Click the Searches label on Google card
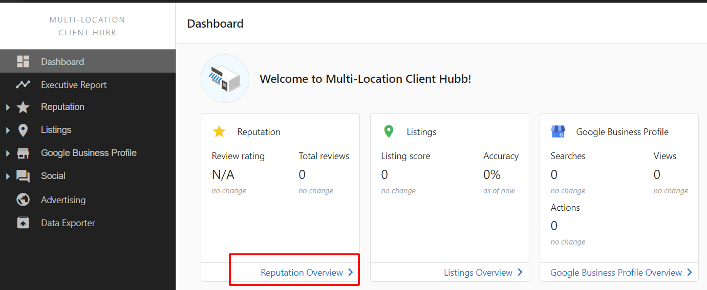The image size is (707, 290). [568, 156]
